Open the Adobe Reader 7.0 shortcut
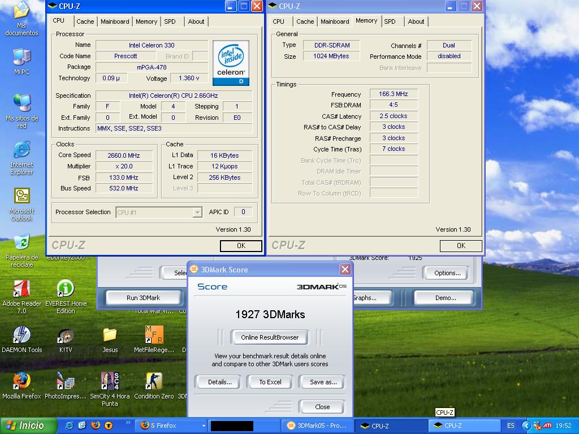The width and height of the screenshot is (579, 434). point(21,289)
